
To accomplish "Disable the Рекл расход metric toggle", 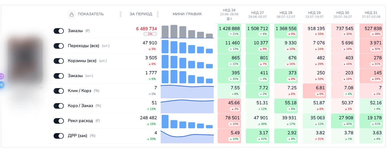I will pyautogui.click(x=59, y=121).
